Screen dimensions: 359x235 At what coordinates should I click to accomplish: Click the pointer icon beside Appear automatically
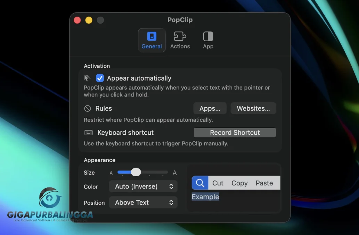click(x=87, y=78)
